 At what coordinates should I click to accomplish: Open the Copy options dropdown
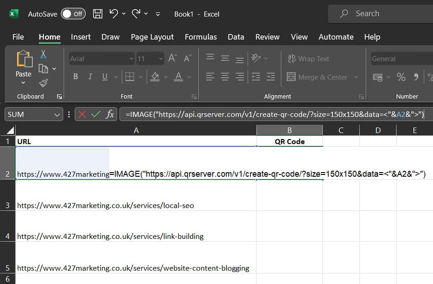click(x=54, y=69)
